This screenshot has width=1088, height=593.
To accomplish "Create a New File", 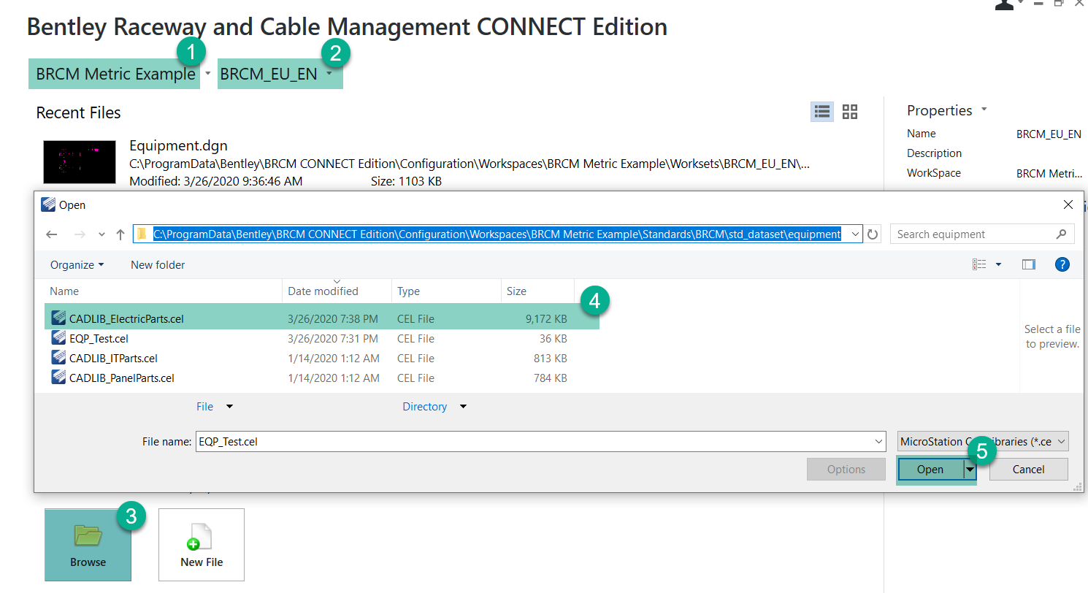I will pos(202,545).
